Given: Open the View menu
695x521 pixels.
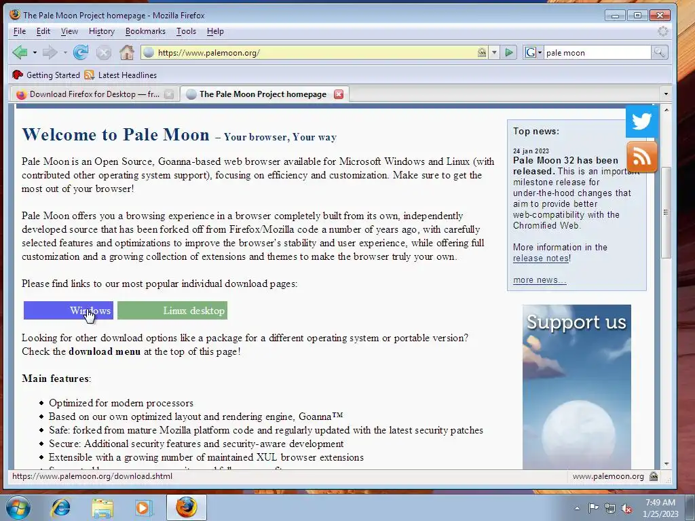Looking at the screenshot, I should click(x=69, y=31).
